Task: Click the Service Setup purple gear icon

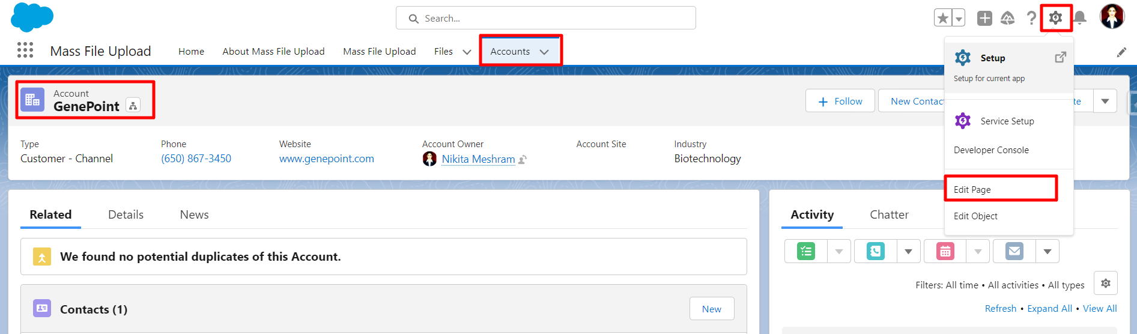Action: (x=963, y=121)
